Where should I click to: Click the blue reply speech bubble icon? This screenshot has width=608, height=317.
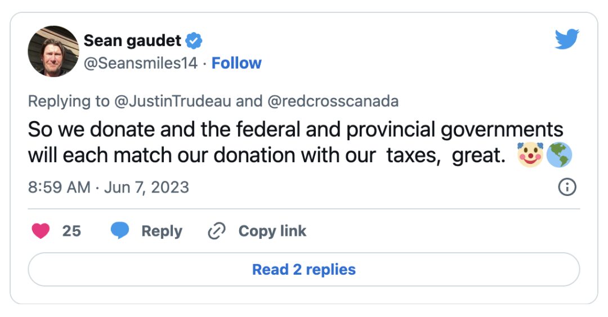120,230
